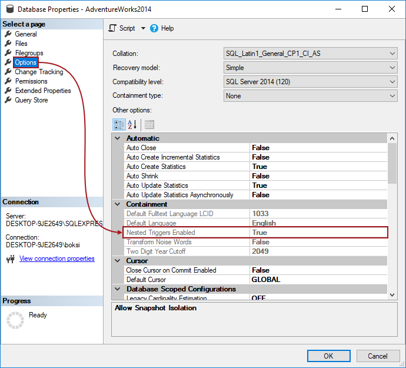The height and width of the screenshot is (368, 406).
Task: Open the General page
Action: (x=26, y=34)
